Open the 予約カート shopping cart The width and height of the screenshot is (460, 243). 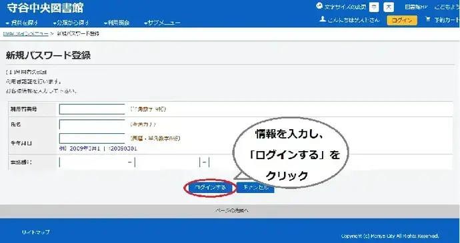pyautogui.click(x=443, y=20)
